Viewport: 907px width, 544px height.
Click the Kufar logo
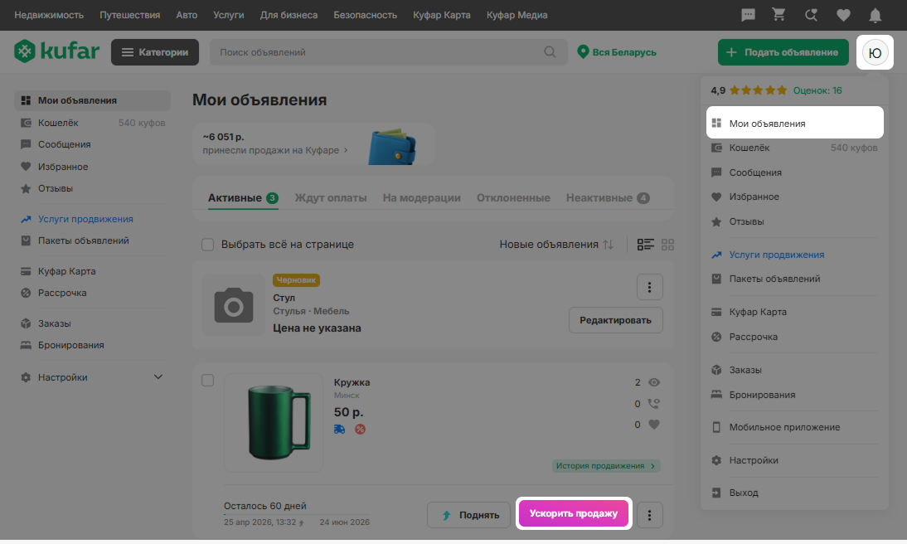tap(56, 51)
